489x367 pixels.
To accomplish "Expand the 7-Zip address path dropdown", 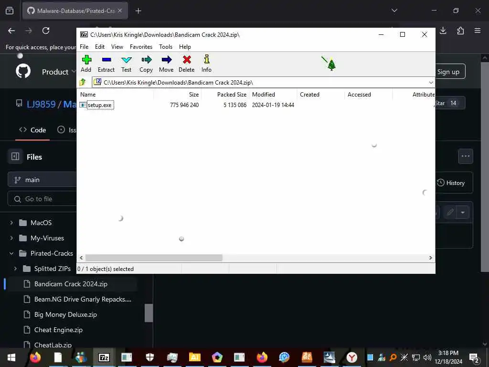I will (431, 82).
